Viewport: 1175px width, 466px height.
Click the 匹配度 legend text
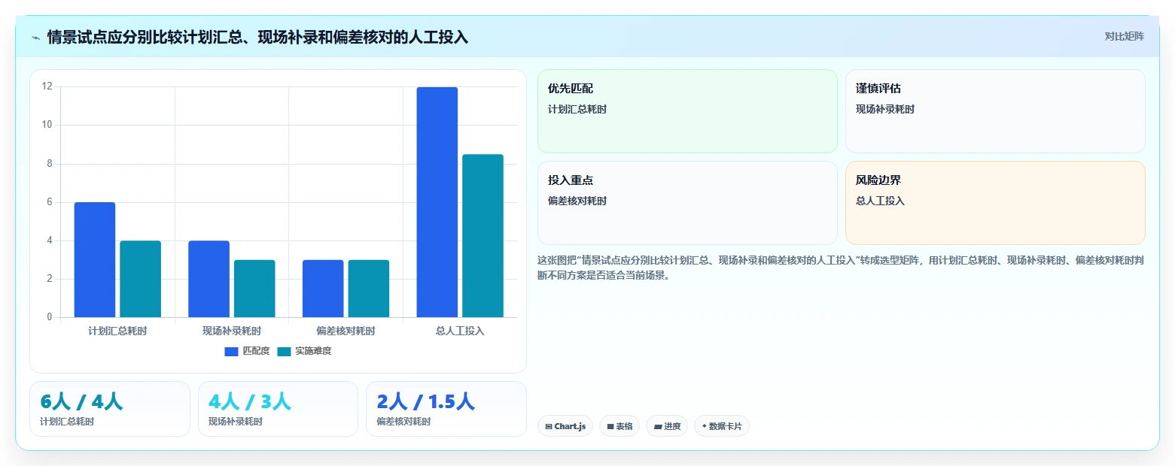[x=256, y=351]
